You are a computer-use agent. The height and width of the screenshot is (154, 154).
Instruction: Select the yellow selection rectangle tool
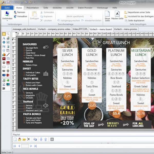coord(4,34)
